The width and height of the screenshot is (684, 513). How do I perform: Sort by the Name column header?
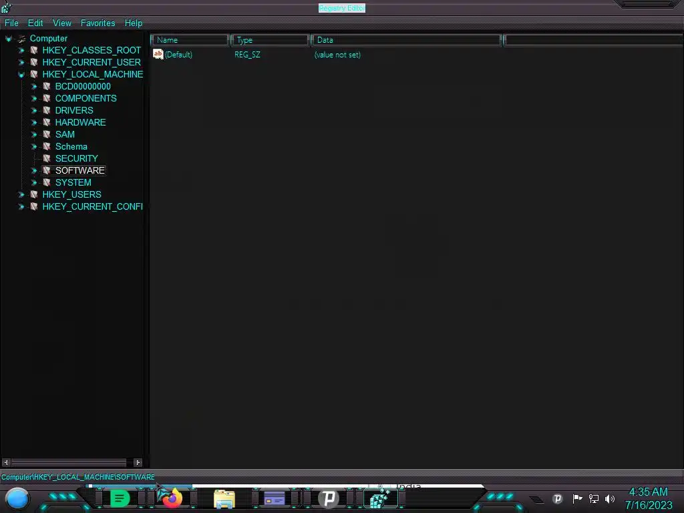[x=190, y=40]
